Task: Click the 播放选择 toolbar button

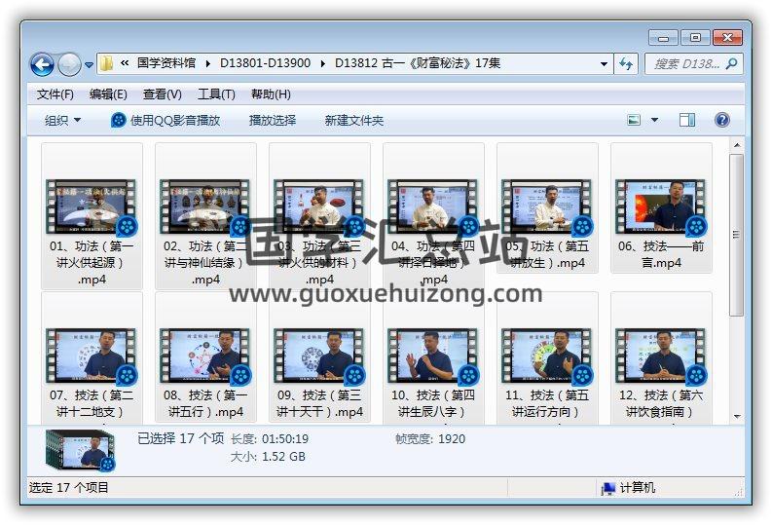Action: [273, 120]
